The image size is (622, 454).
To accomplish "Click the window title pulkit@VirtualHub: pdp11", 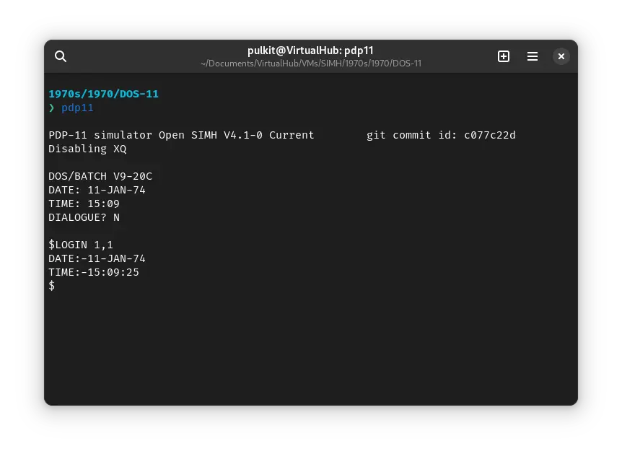I will pos(310,51).
